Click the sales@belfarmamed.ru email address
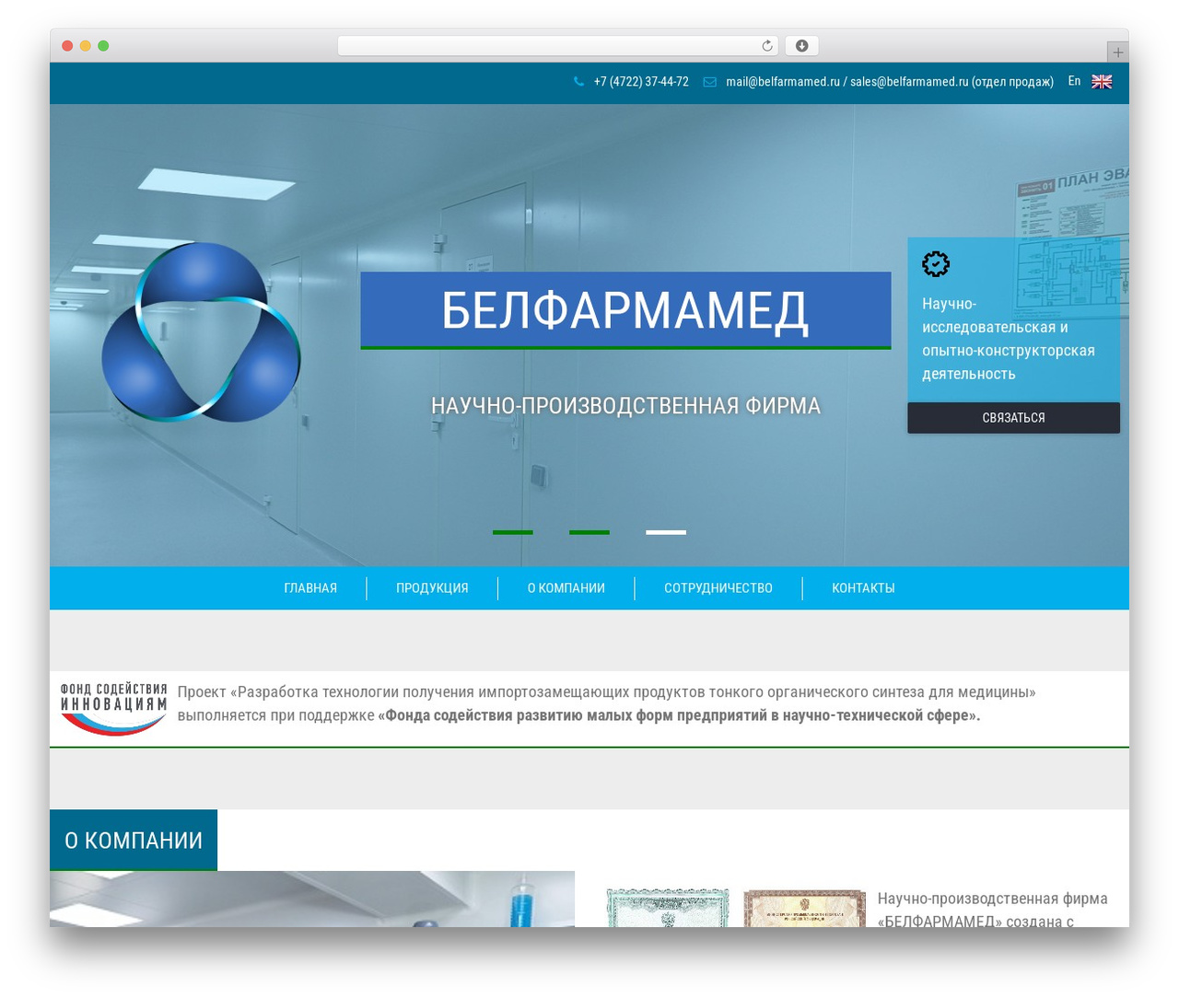 pos(909,82)
